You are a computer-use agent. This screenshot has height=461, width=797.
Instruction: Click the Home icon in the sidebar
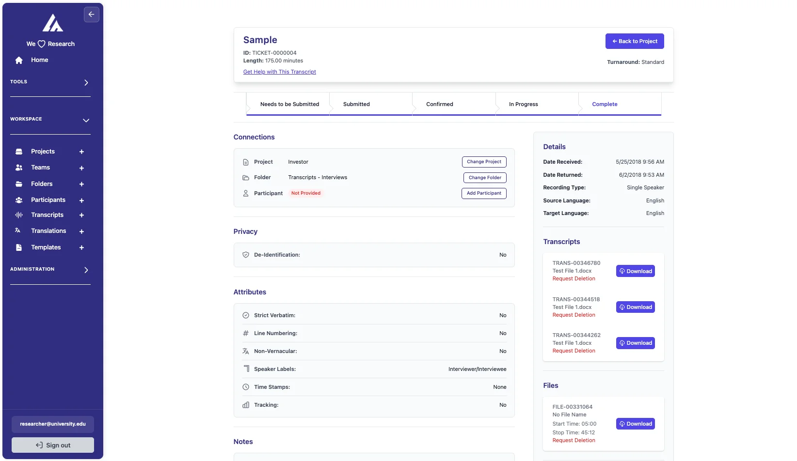click(18, 60)
